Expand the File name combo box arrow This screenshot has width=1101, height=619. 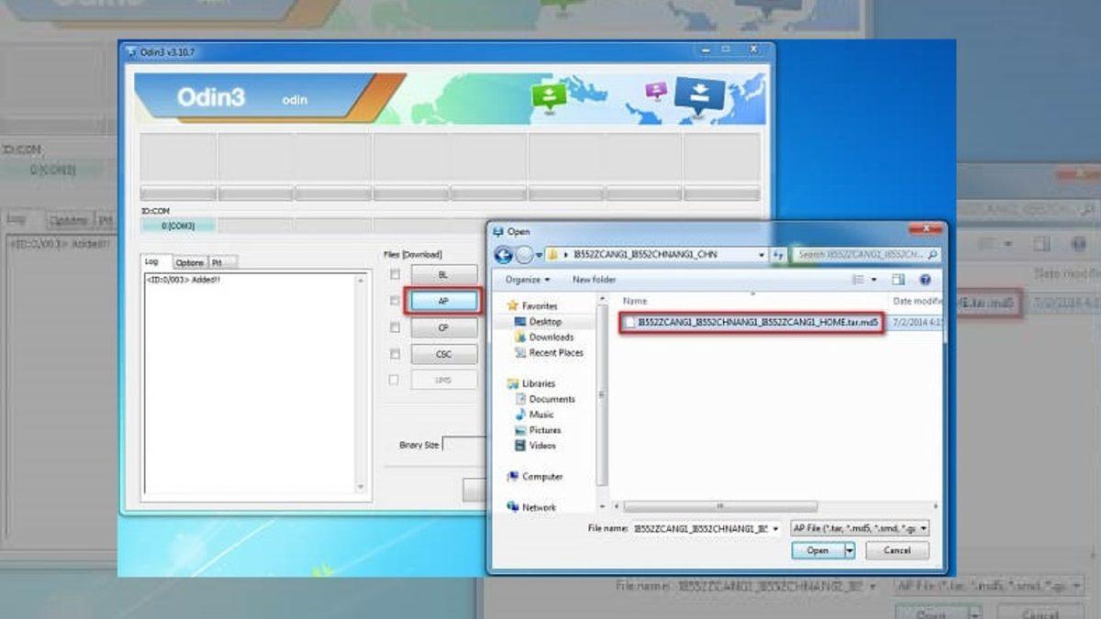click(x=776, y=528)
